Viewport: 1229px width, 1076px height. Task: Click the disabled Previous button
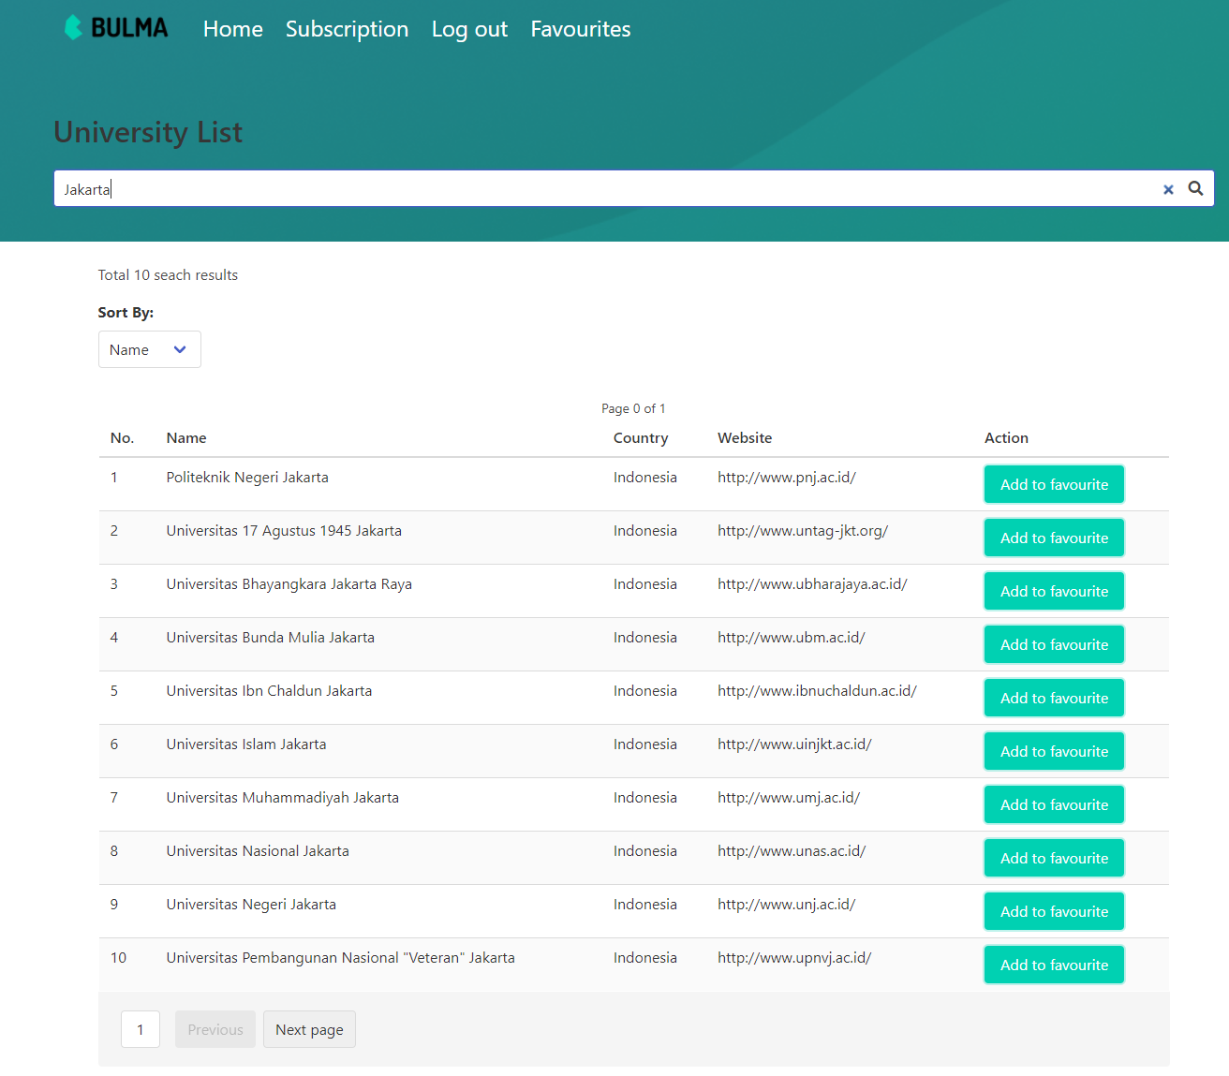point(215,1029)
